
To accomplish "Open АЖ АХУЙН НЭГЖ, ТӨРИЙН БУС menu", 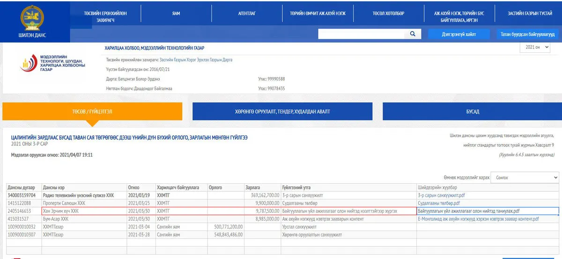I will (459, 16).
